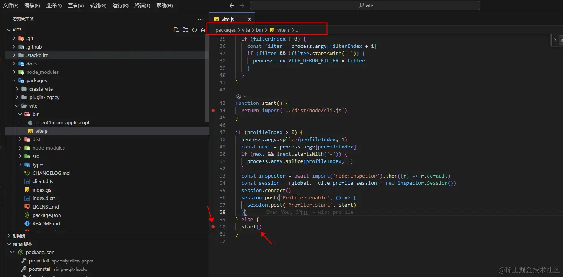Collapse package.json under NPM scripts

click(13, 253)
